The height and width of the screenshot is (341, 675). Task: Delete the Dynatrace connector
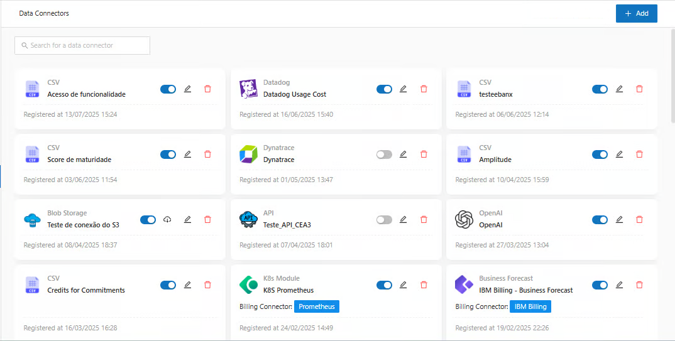point(424,154)
